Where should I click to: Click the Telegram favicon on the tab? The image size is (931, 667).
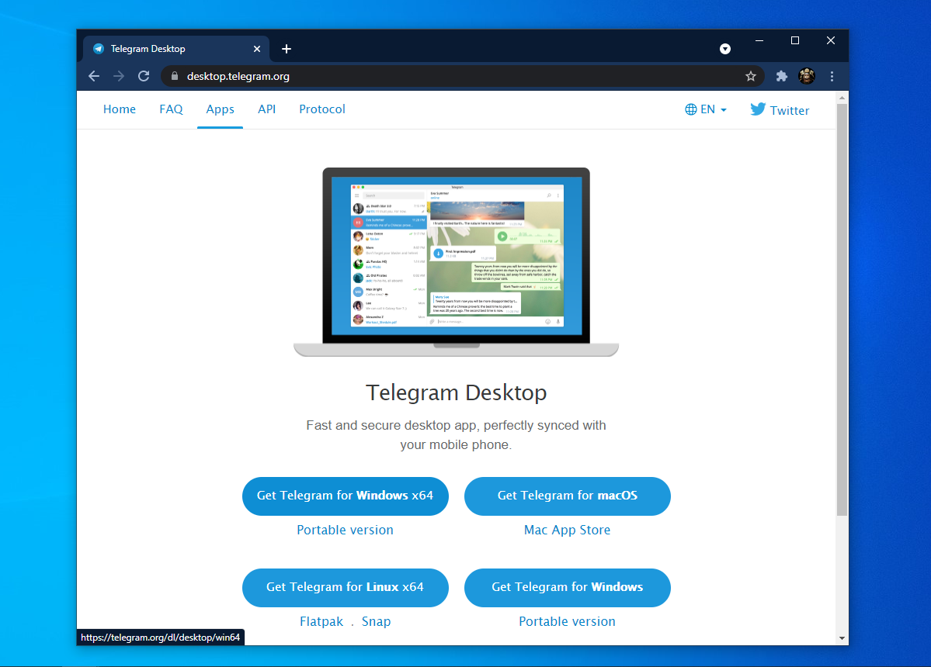coord(99,49)
